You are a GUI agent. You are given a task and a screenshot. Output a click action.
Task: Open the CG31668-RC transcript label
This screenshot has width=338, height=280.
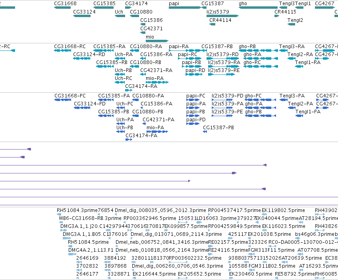(x=70, y=47)
